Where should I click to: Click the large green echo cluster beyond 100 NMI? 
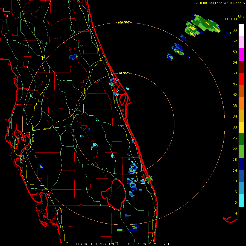(x=202, y=25)
